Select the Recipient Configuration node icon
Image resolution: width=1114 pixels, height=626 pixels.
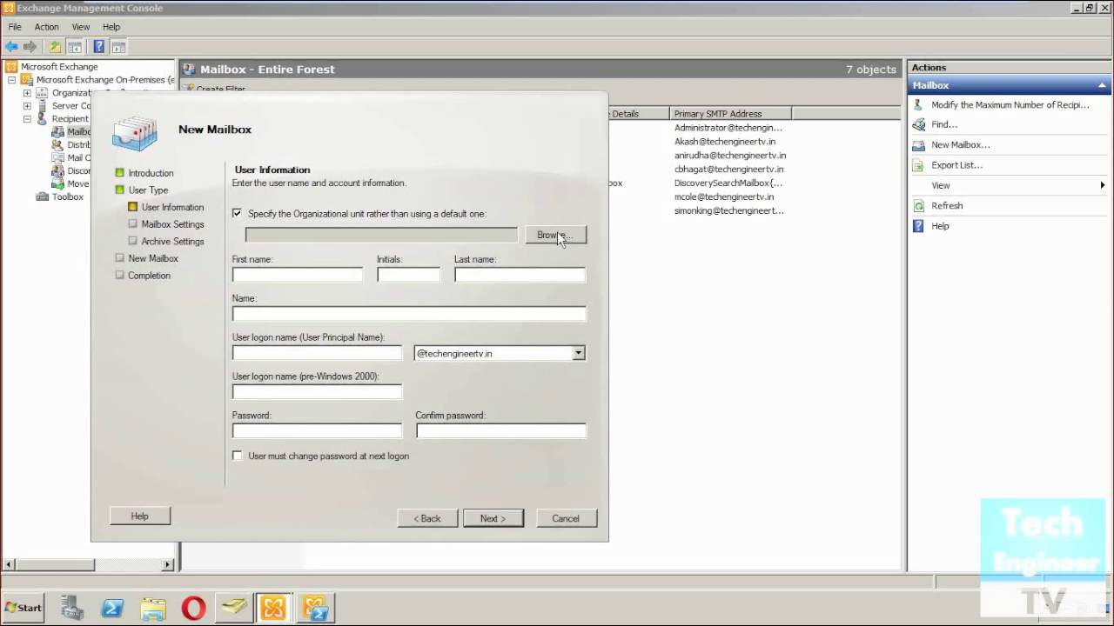coord(42,119)
